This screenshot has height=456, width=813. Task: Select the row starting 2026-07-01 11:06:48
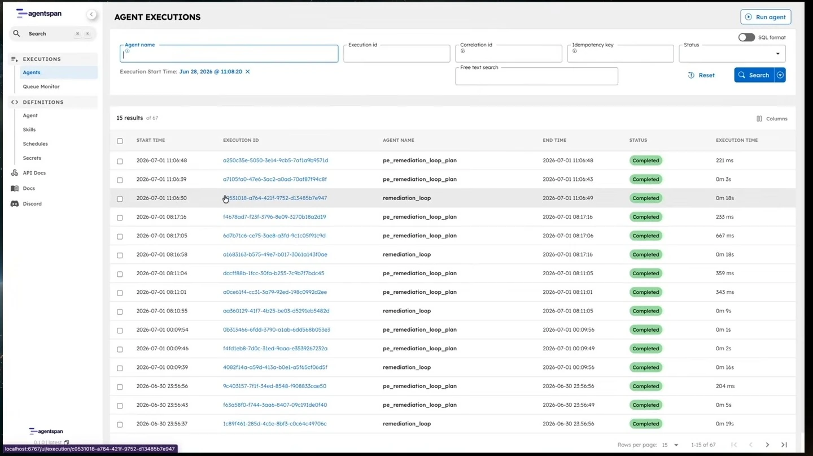coord(120,161)
